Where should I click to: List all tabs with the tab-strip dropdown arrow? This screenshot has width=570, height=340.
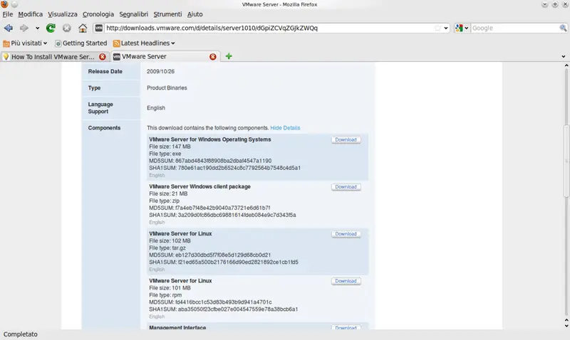tap(564, 57)
